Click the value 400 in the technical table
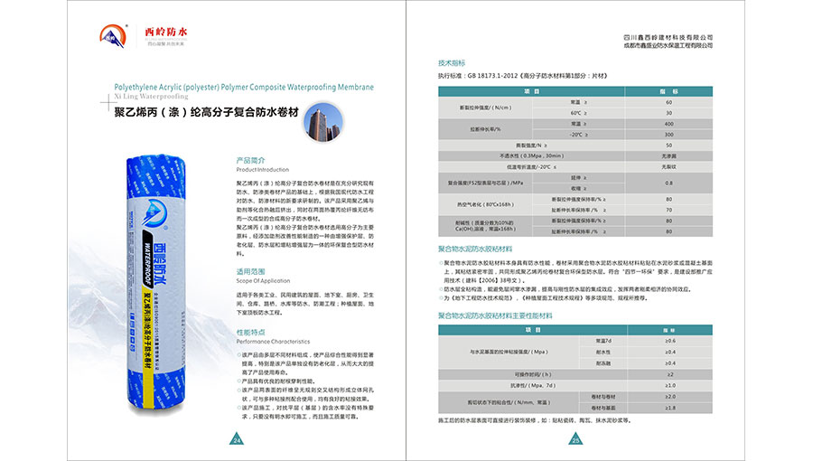Viewport: 813px width, 461px height. tap(668, 124)
